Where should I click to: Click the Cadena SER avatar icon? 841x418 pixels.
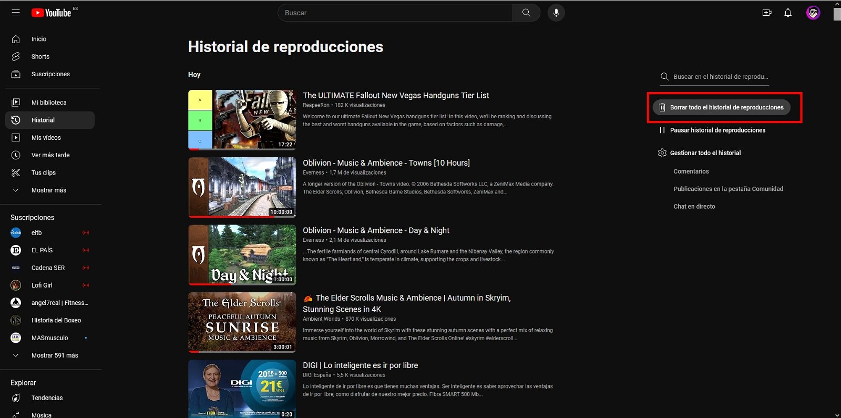pos(16,268)
